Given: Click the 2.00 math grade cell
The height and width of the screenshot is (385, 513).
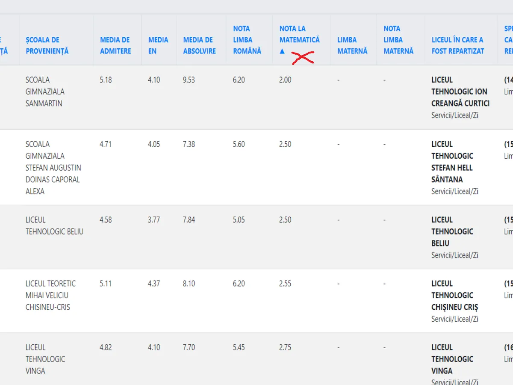Looking at the screenshot, I should (x=285, y=80).
